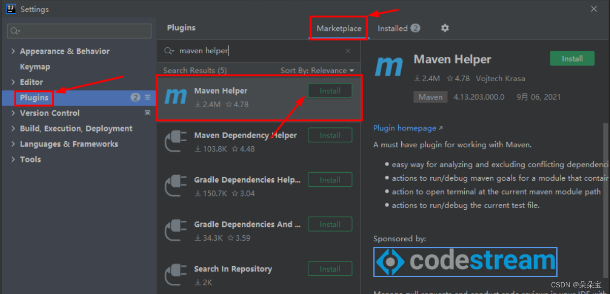Screen dimensions: 610x294
Task: Select Plugins in the settings tree
Action: pos(79,97)
